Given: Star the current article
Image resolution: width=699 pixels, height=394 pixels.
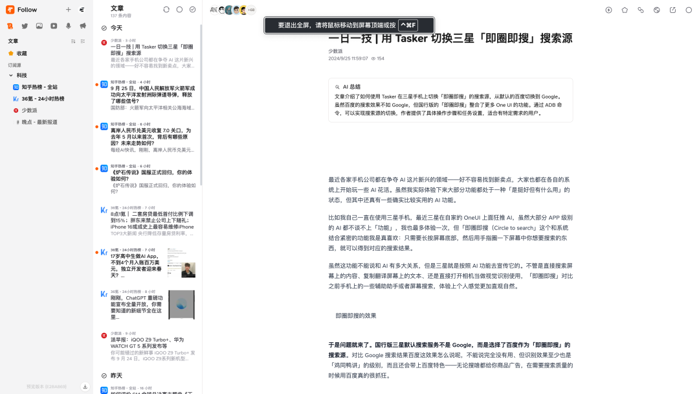Looking at the screenshot, I should coord(625,10).
